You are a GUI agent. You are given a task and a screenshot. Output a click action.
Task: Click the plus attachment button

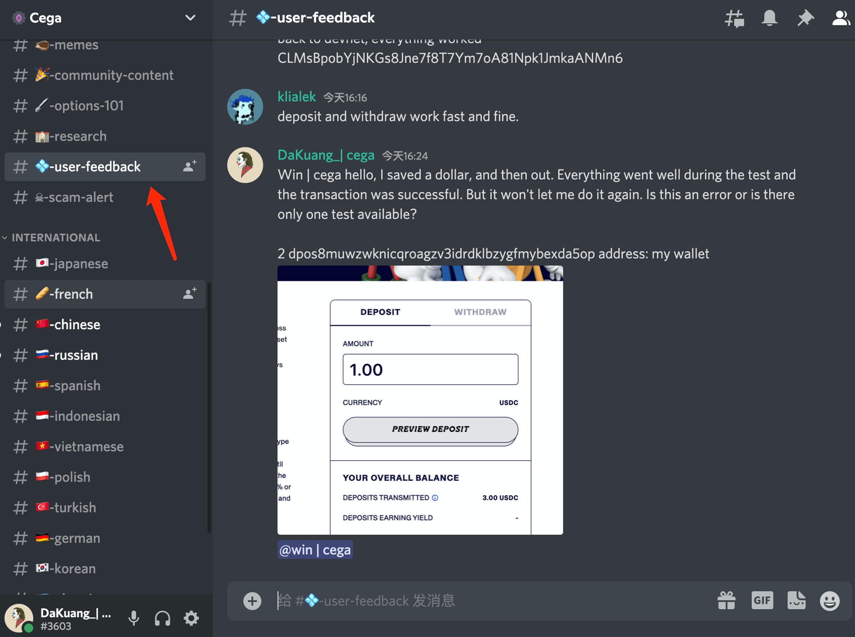tap(252, 601)
